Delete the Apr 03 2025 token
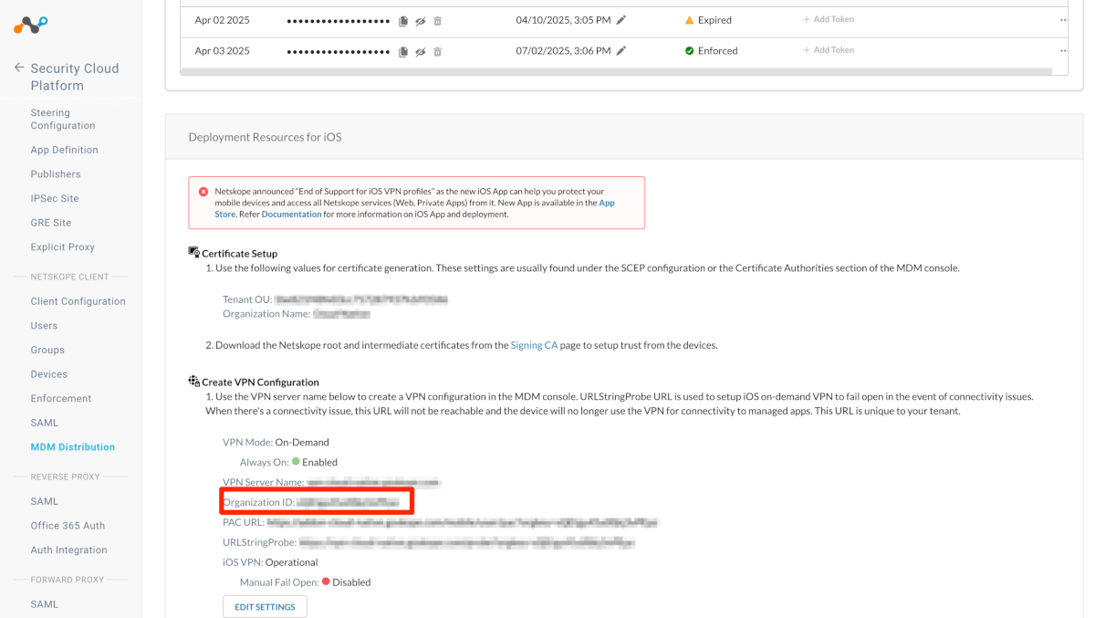Screen dimensions: 1095x618 click(437, 51)
